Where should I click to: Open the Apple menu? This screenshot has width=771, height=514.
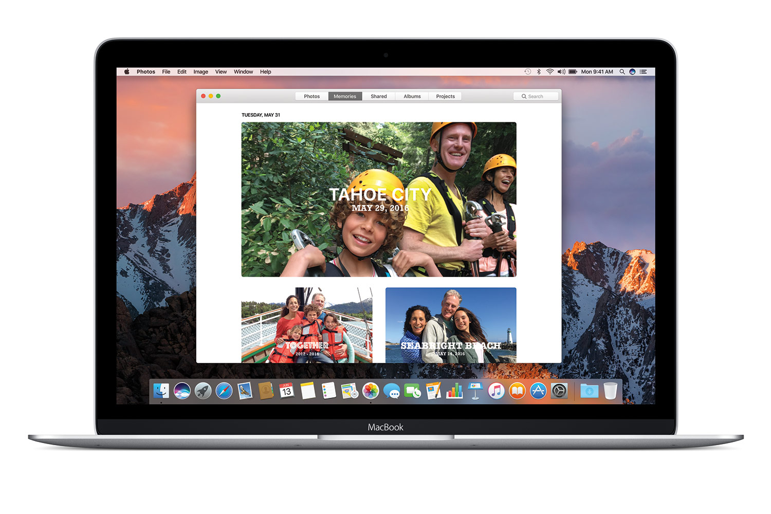126,72
